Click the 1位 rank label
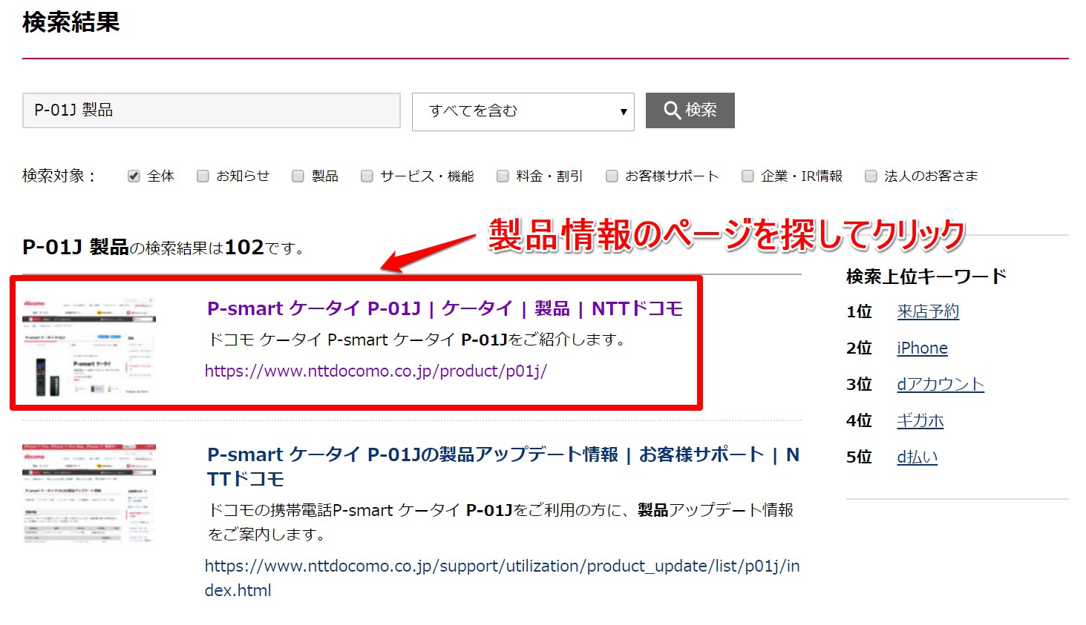 click(859, 311)
